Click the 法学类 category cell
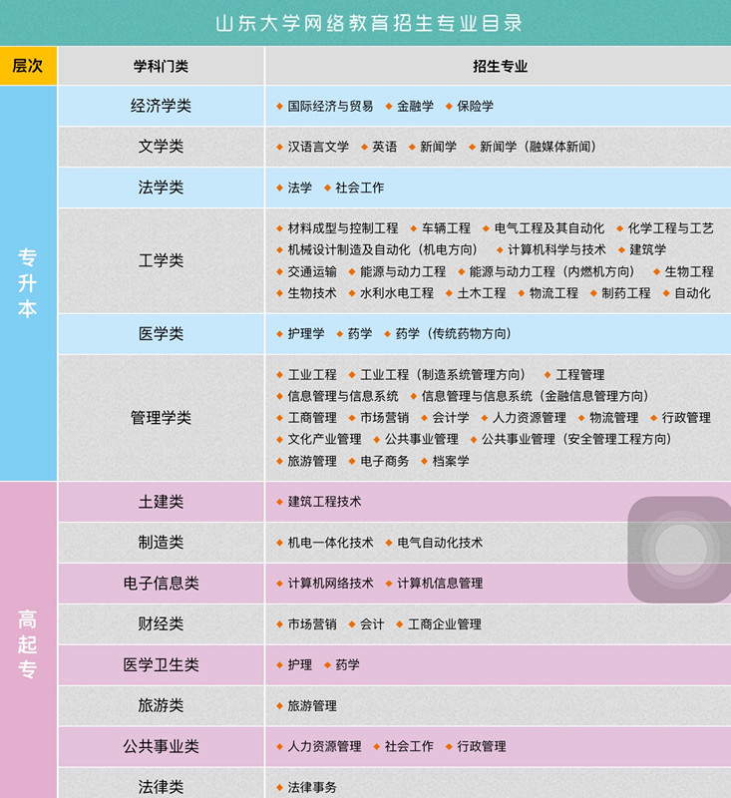This screenshot has height=798, width=731. [161, 188]
